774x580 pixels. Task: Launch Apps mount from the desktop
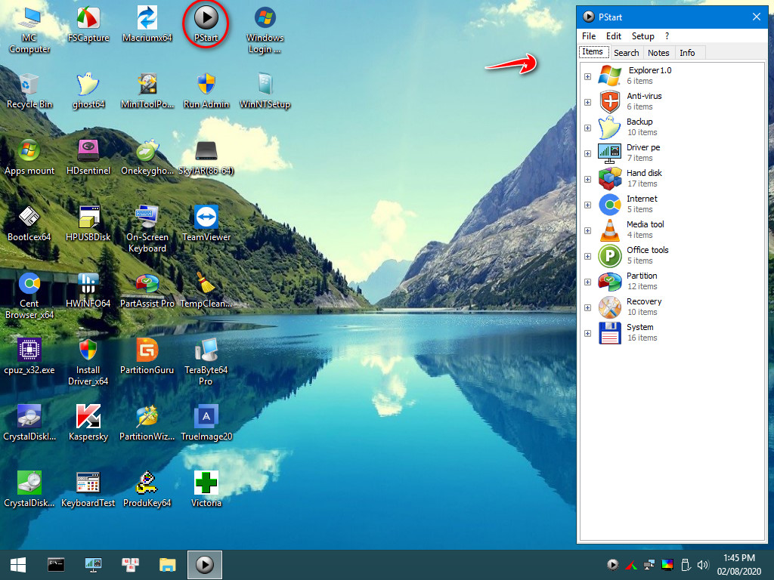coord(29,157)
